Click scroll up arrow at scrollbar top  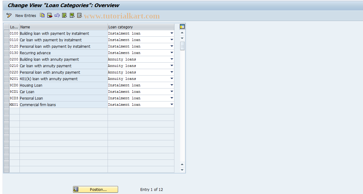[182, 33]
